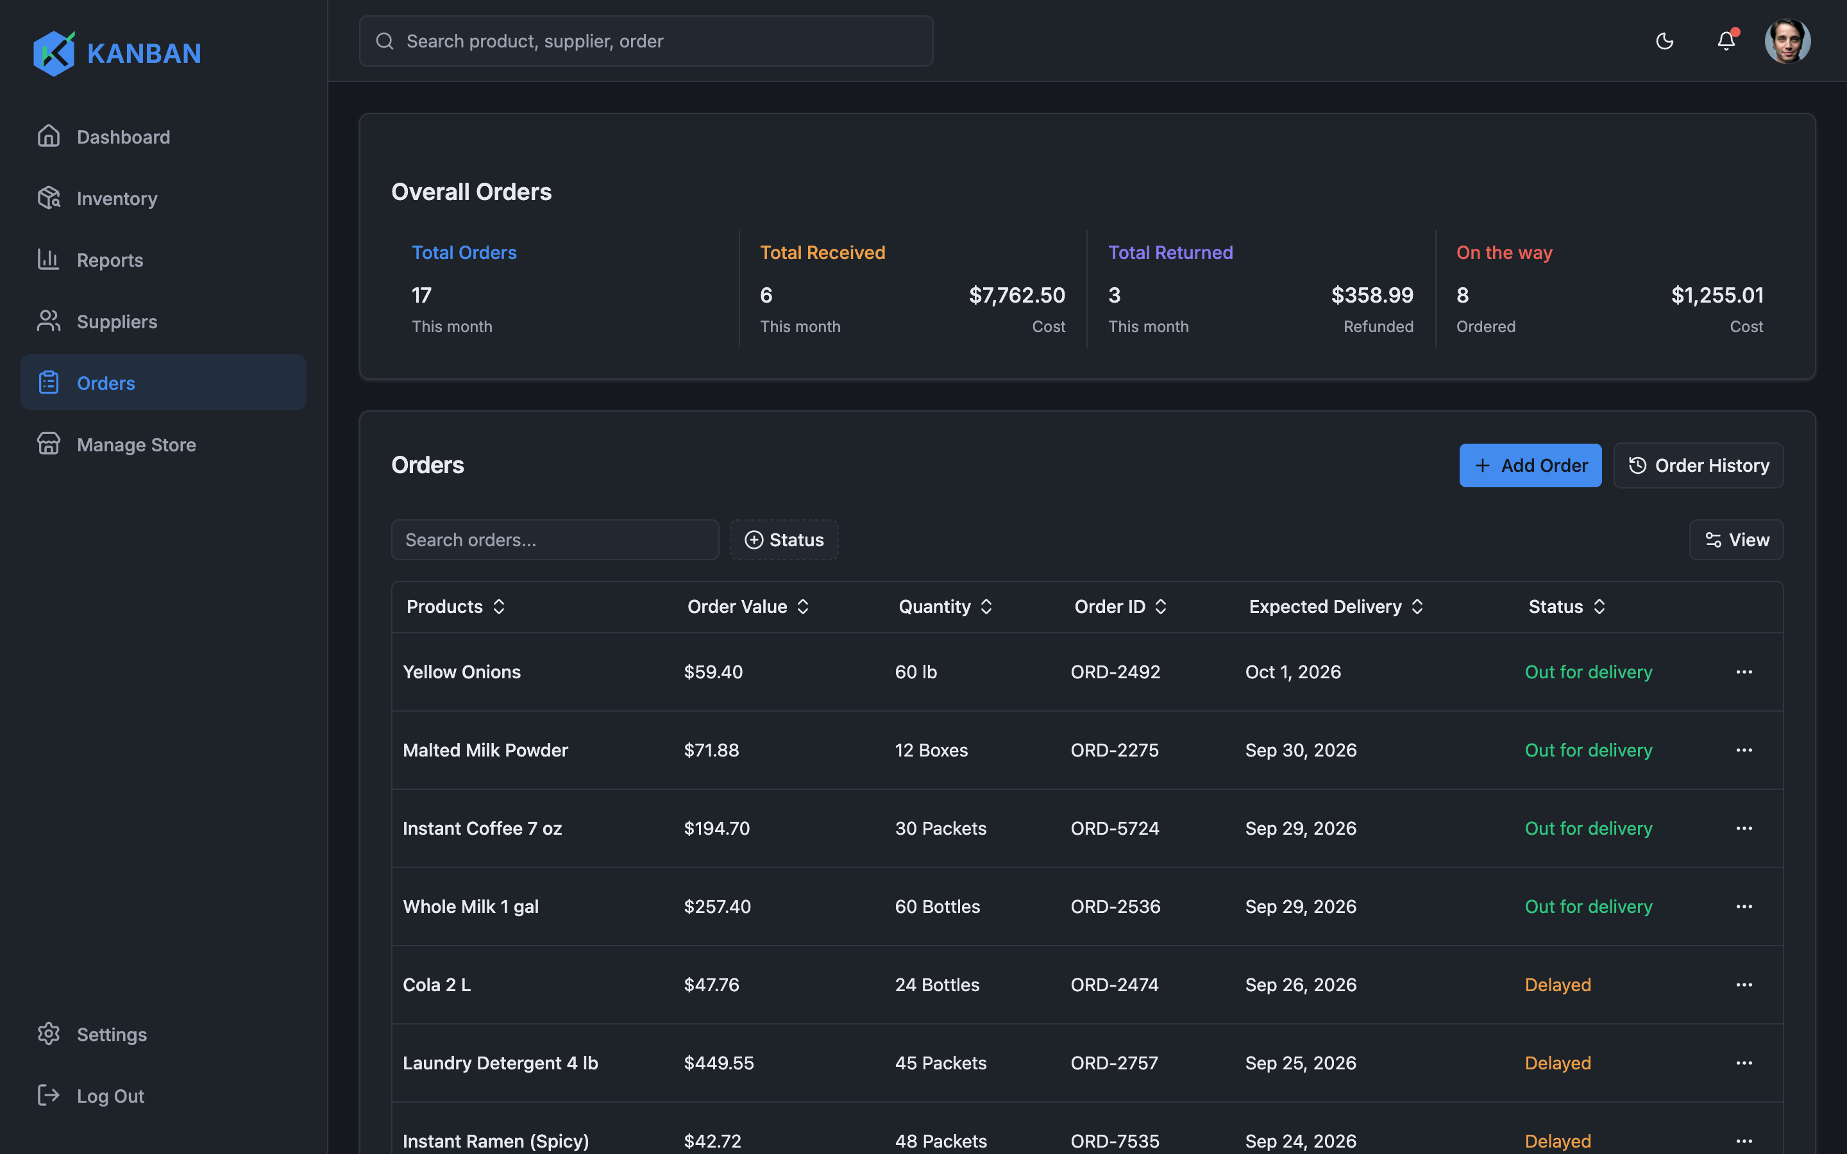
Task: Open row actions for Instant Coffee 7 oz
Action: click(x=1744, y=828)
